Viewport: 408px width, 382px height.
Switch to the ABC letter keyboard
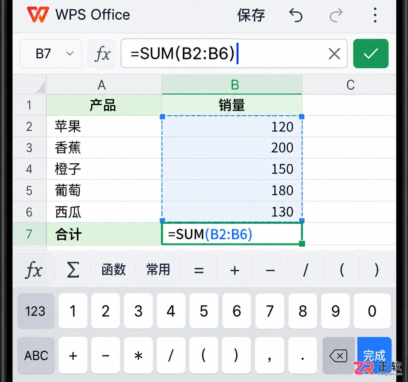(x=36, y=356)
